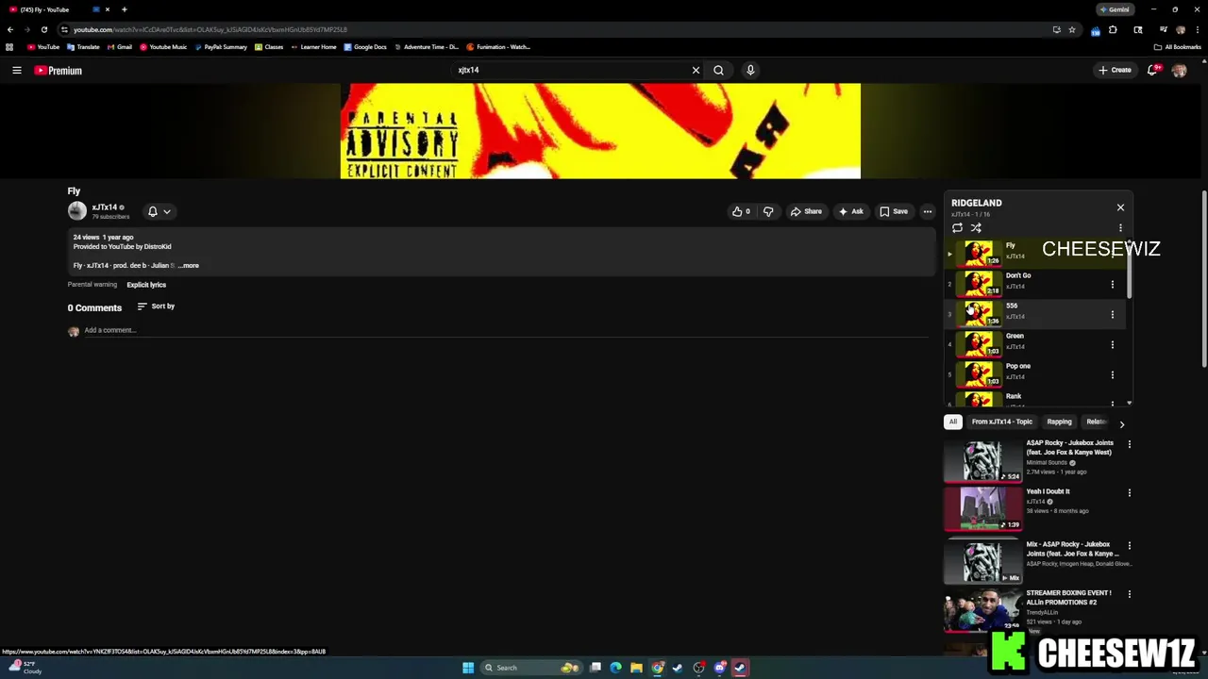The height and width of the screenshot is (679, 1208).
Task: Open options for Mix A$AP Rocky
Action: click(x=1129, y=545)
